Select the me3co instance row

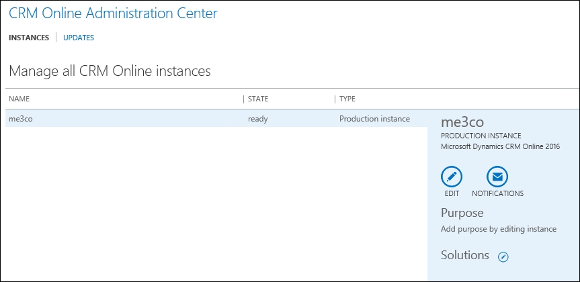point(216,119)
